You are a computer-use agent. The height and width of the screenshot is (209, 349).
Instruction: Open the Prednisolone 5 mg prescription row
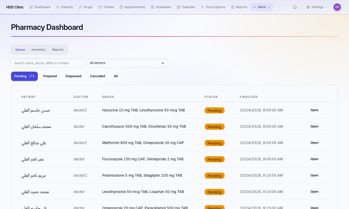pyautogui.click(x=314, y=175)
